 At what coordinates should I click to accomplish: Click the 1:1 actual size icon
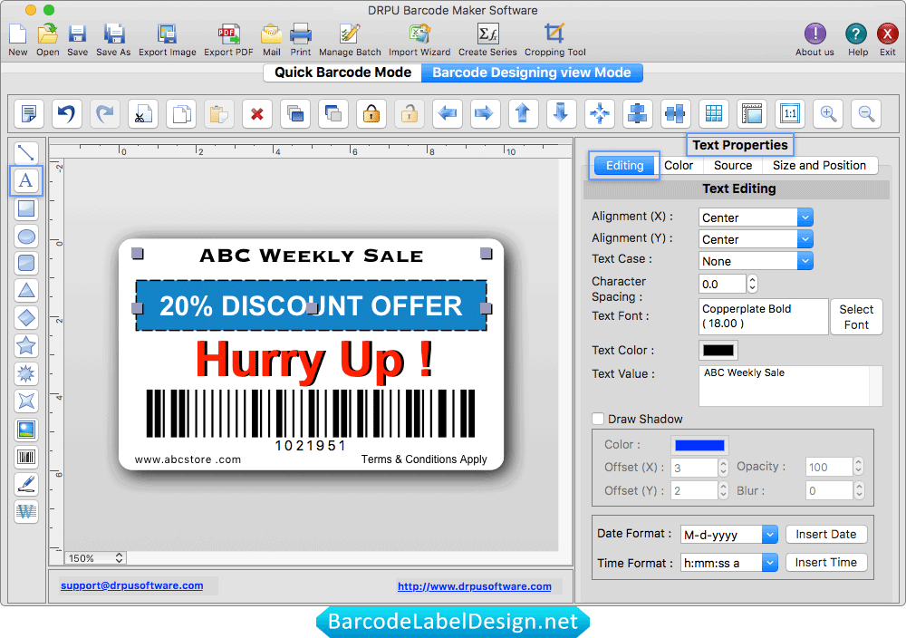[790, 113]
